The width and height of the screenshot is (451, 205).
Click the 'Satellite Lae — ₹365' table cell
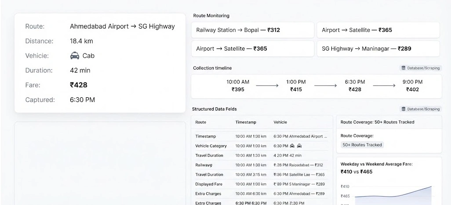coord(299,175)
